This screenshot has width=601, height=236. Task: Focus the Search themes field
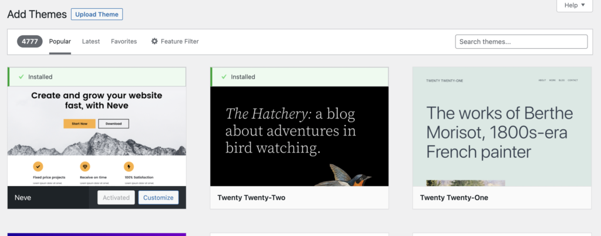(521, 42)
